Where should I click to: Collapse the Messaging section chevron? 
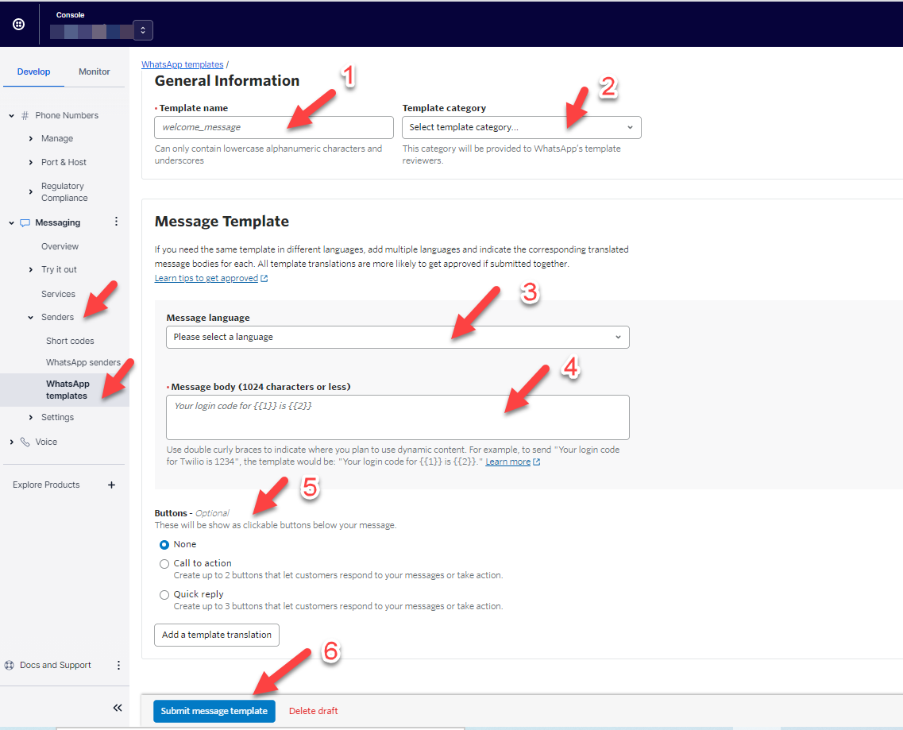12,223
